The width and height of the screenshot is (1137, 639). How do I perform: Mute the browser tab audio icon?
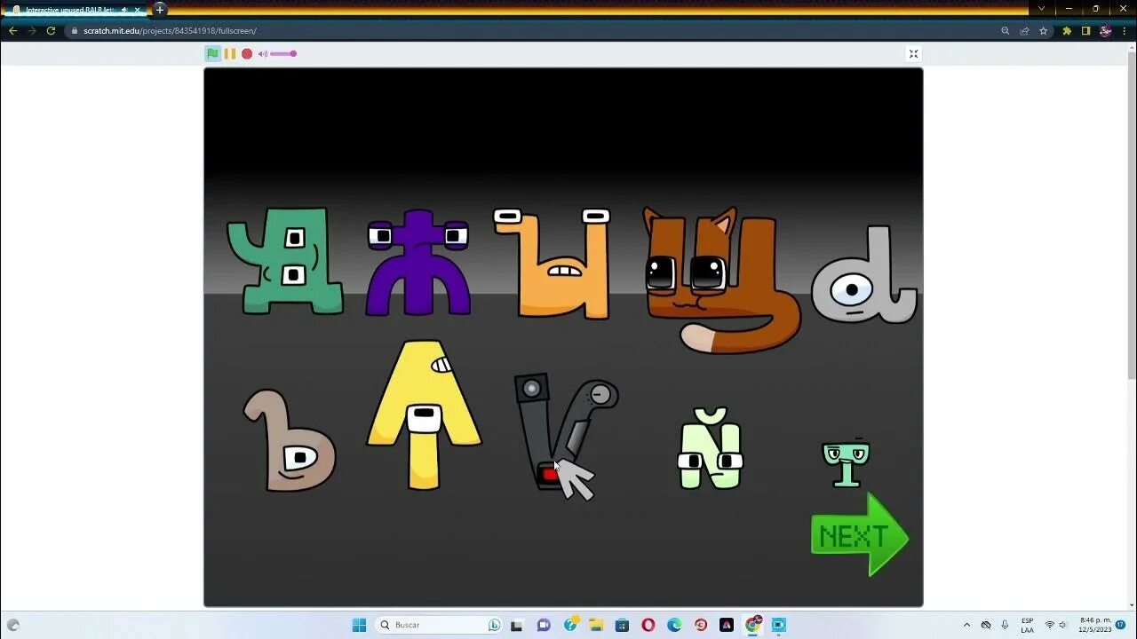click(124, 10)
